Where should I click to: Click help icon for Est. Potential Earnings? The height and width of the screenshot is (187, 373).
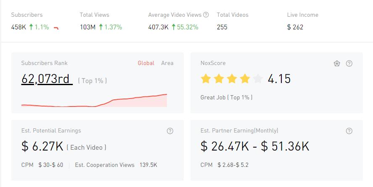tap(170, 131)
